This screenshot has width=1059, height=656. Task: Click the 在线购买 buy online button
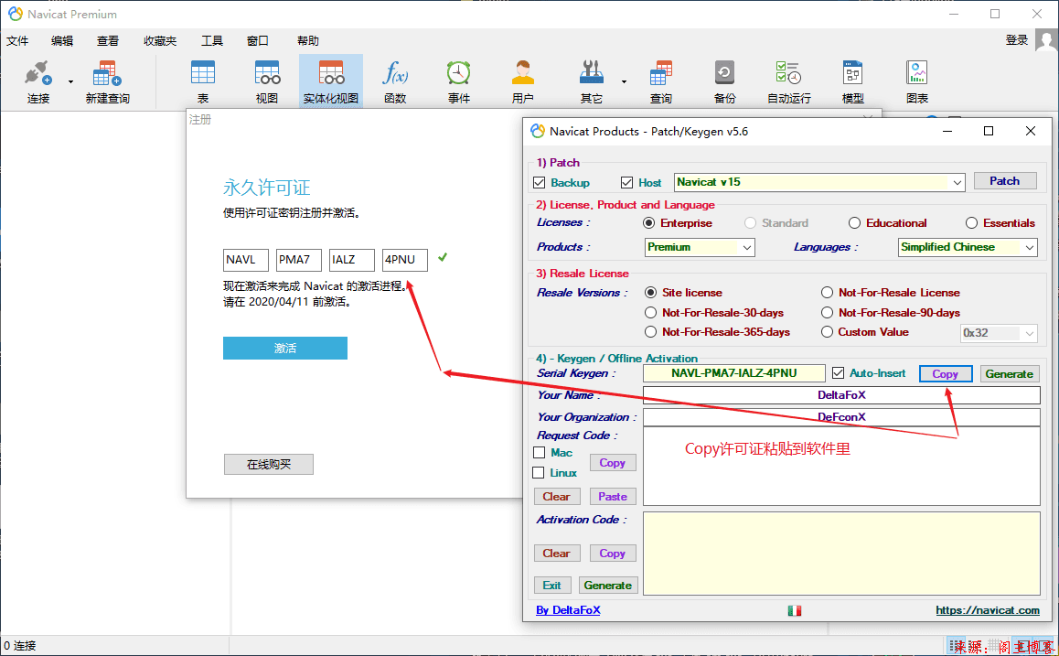[269, 464]
